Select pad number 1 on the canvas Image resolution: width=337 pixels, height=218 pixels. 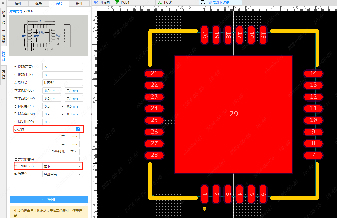[x=205, y=194]
